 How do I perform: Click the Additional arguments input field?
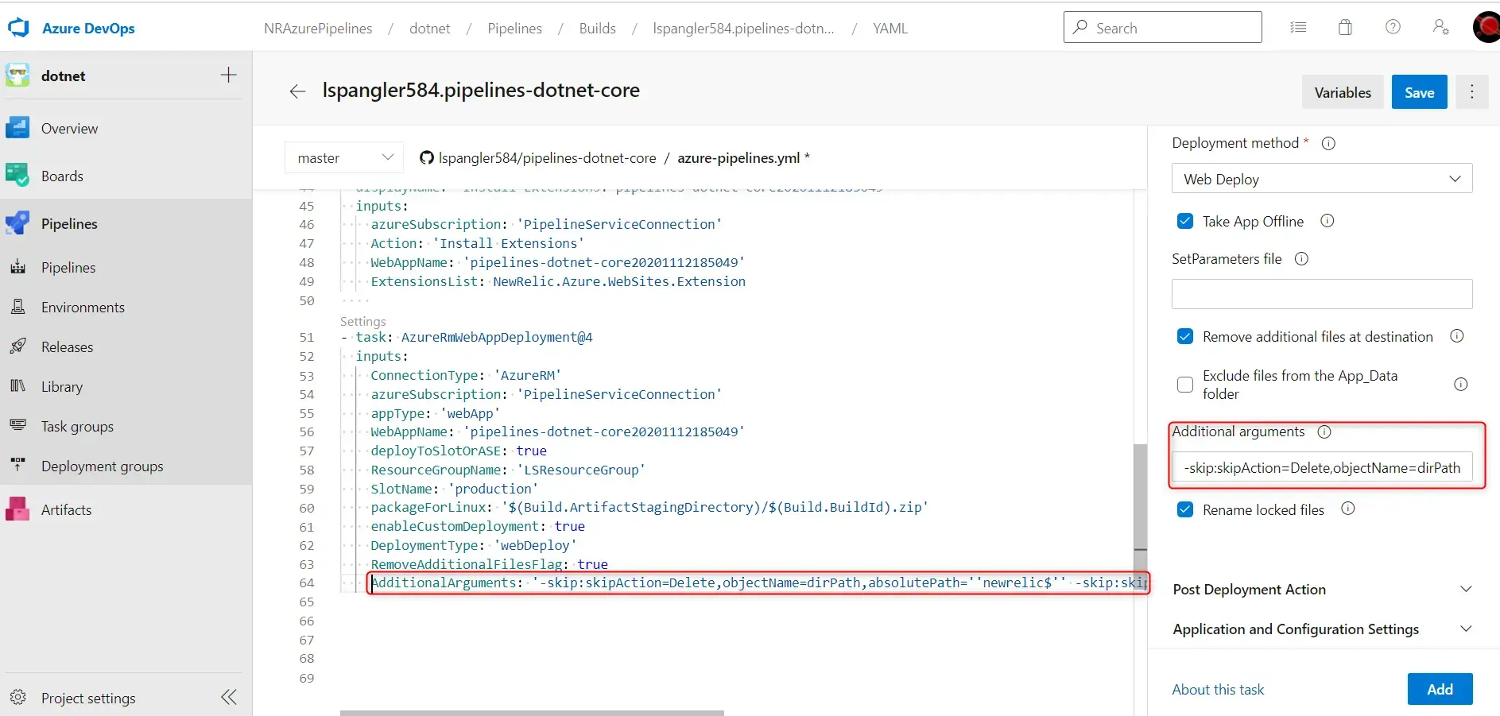tap(1322, 467)
